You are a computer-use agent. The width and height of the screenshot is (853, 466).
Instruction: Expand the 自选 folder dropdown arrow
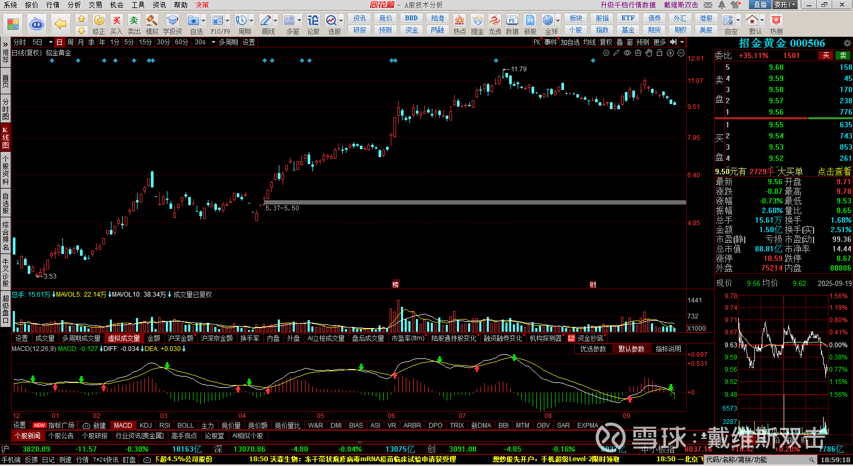pyautogui.click(x=203, y=21)
